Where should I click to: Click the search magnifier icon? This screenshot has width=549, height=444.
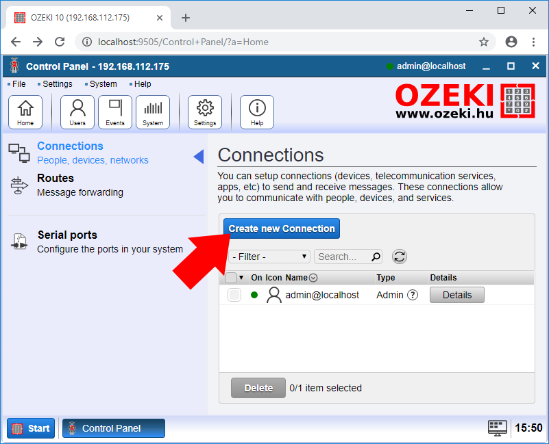376,257
